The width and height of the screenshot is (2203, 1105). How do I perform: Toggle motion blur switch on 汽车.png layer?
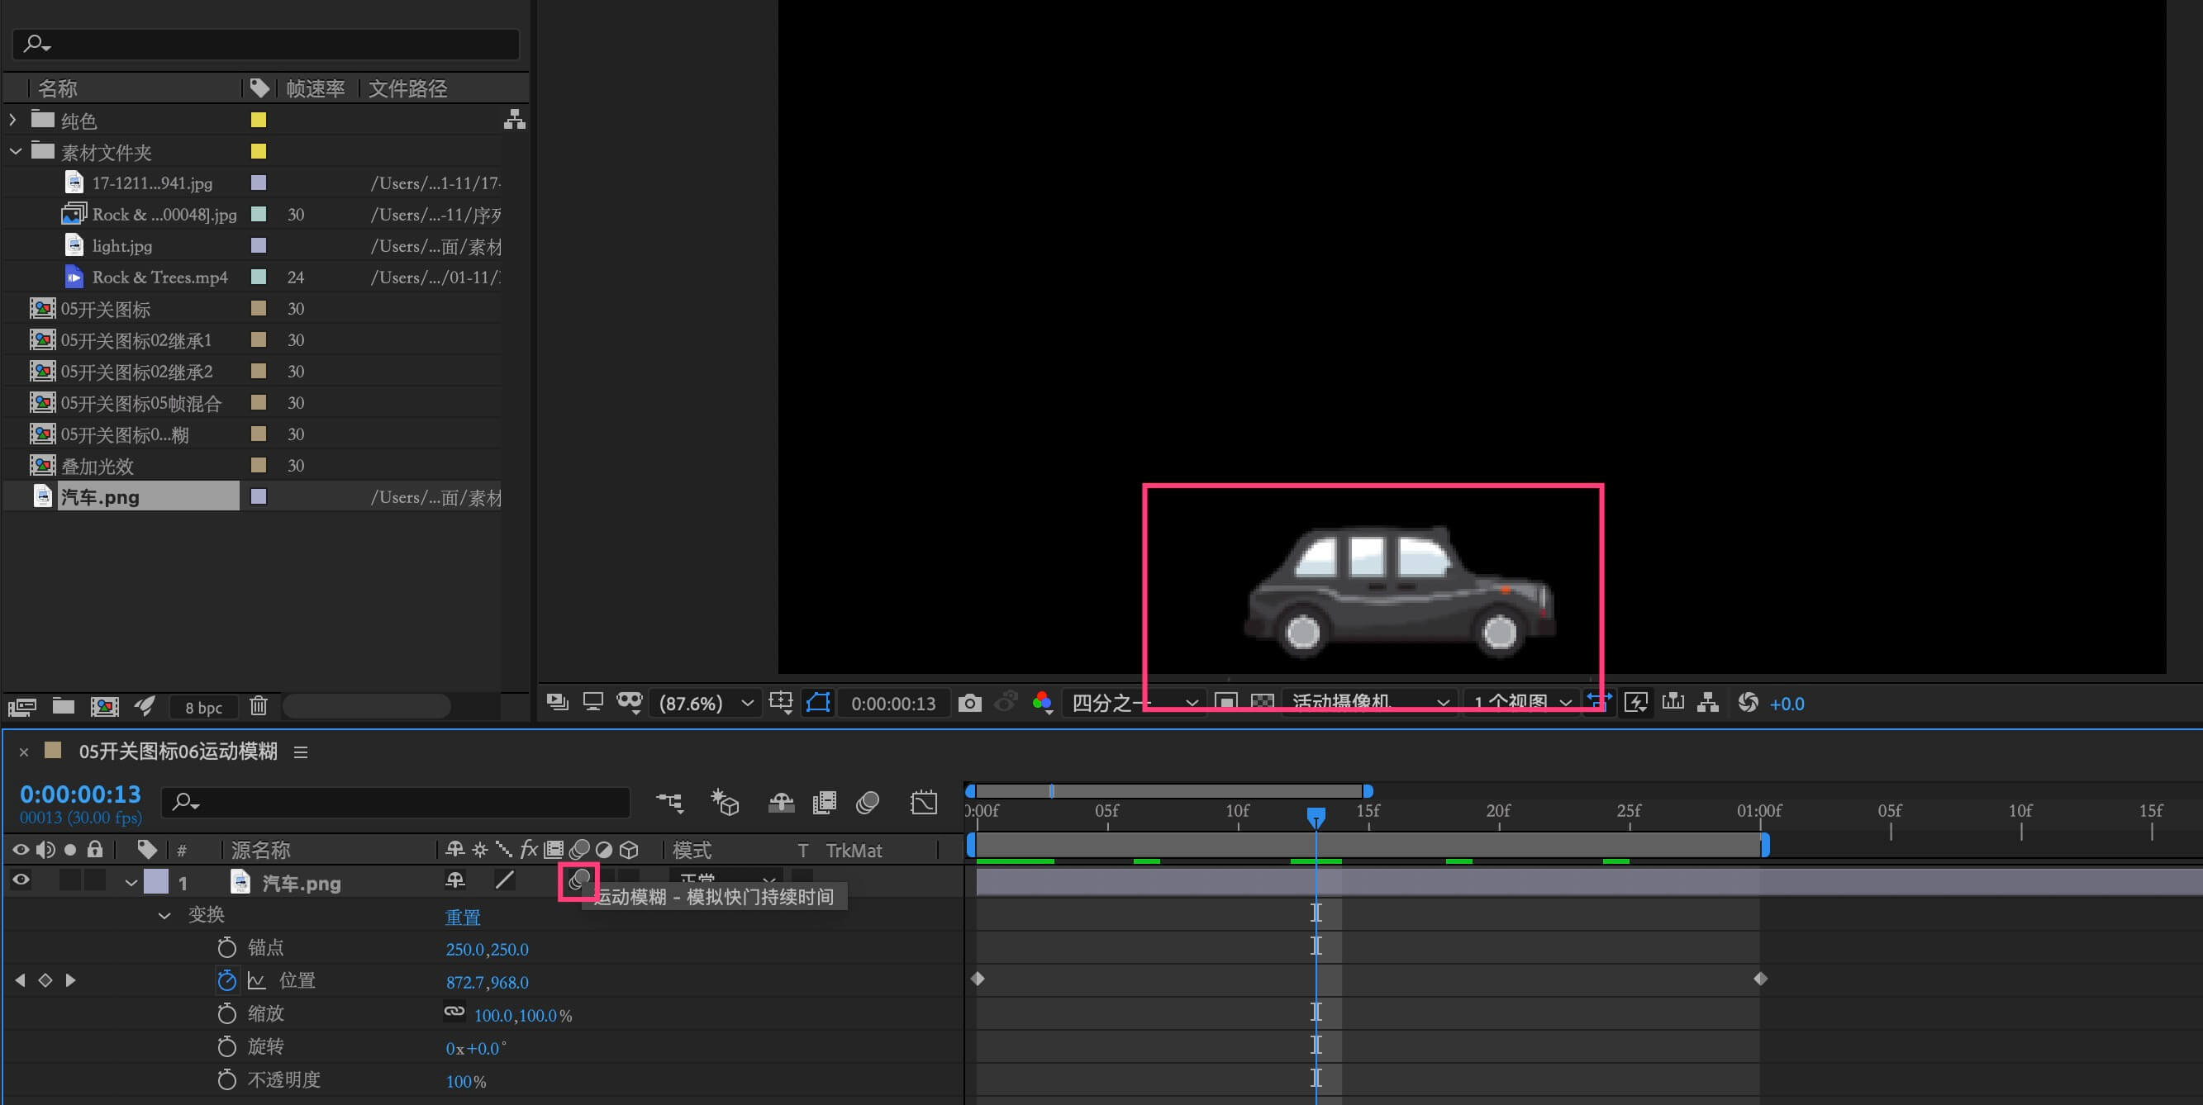coord(579,880)
